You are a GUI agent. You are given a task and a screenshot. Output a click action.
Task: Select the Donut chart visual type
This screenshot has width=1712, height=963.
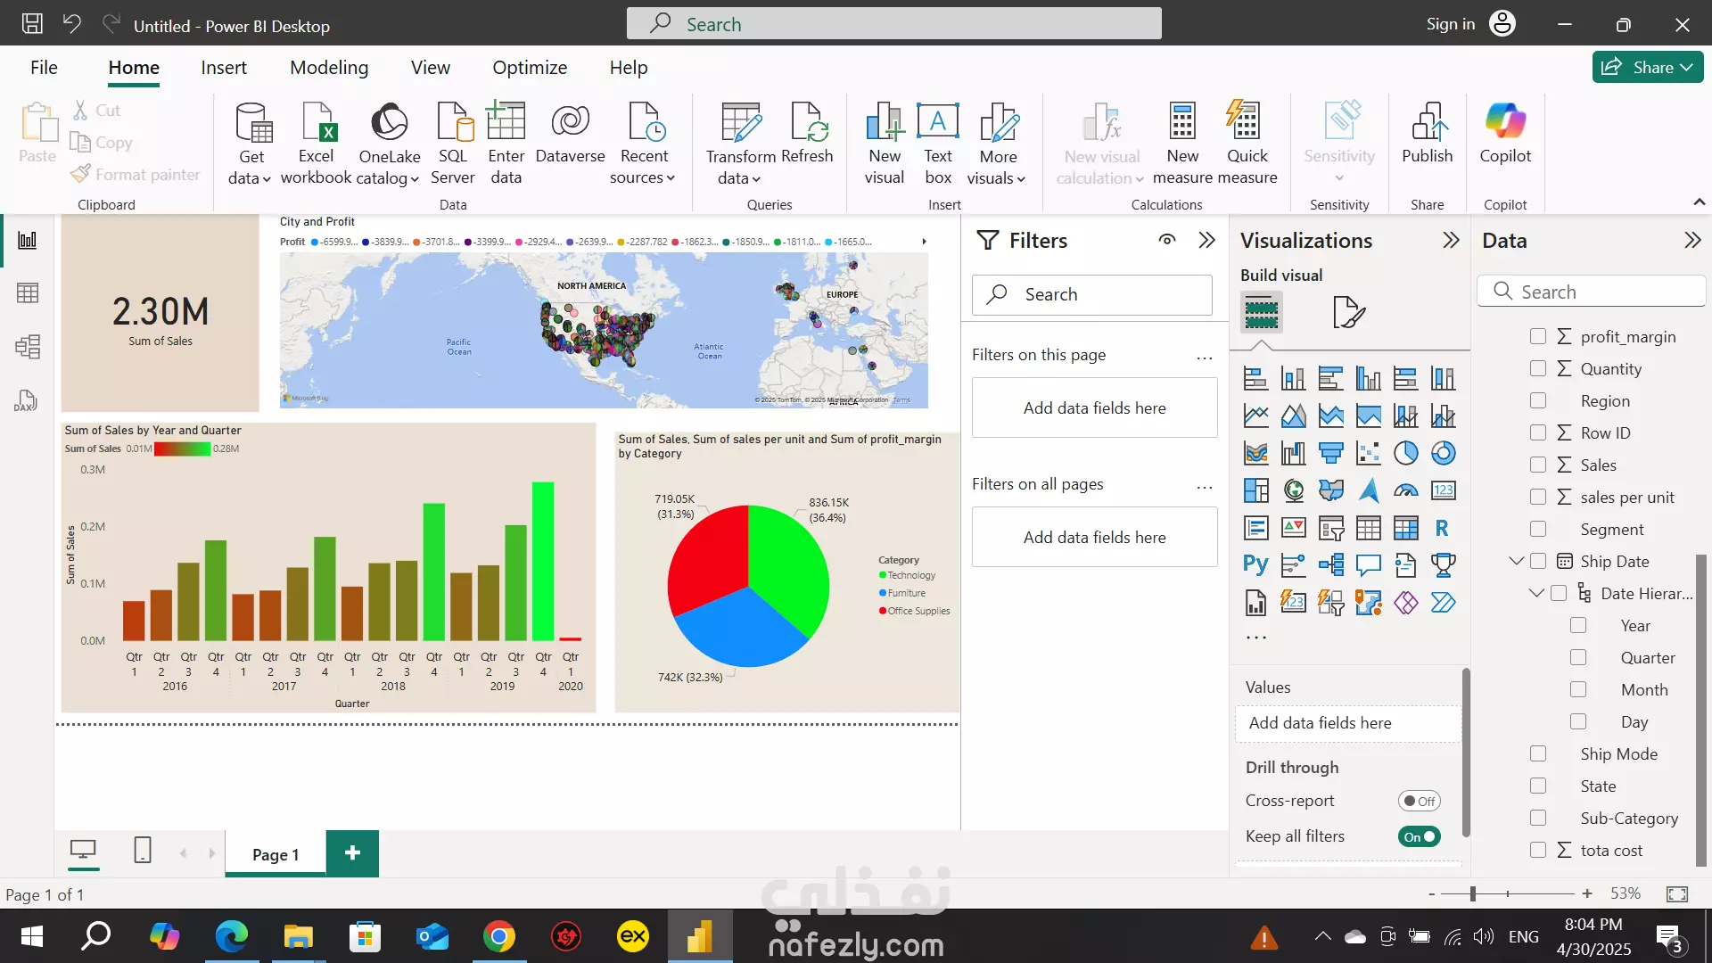click(1443, 453)
